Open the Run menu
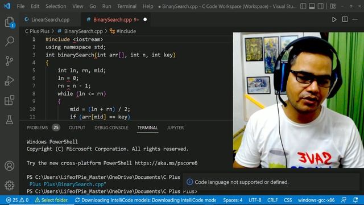Image resolution: width=364 pixels, height=205 pixels. [x=106, y=6]
